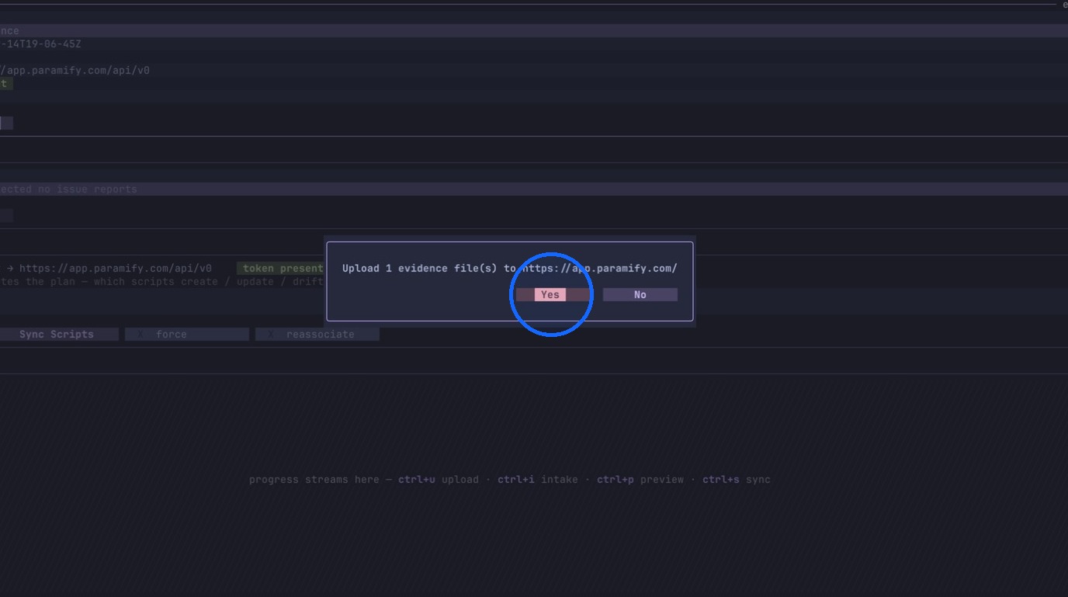Click the "token present" badge
Image resolution: width=1068 pixels, height=597 pixels.
coord(281,269)
